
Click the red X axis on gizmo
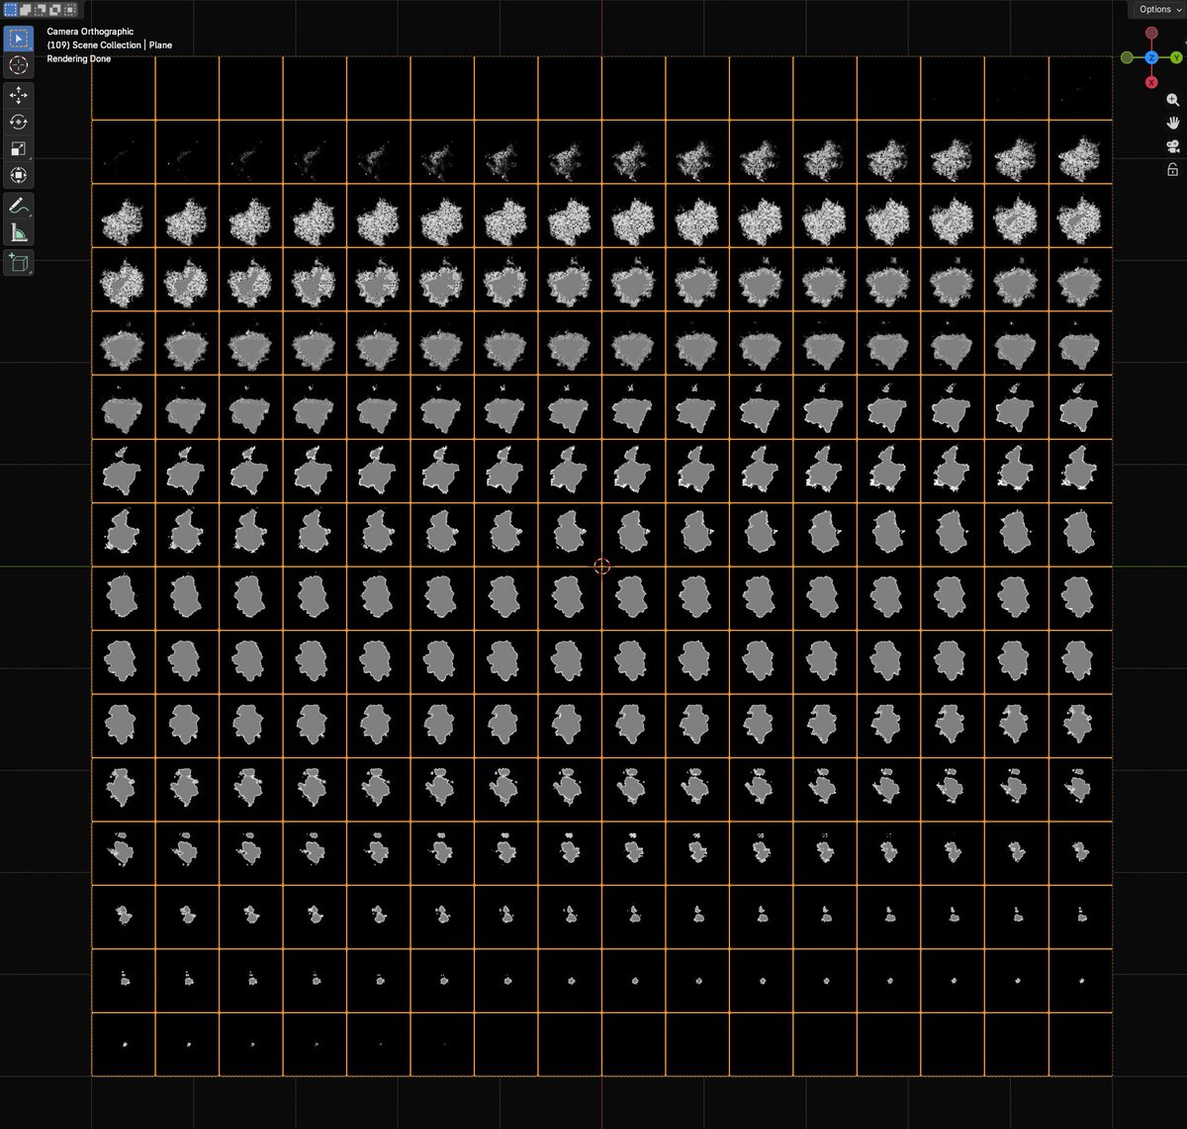click(1151, 82)
